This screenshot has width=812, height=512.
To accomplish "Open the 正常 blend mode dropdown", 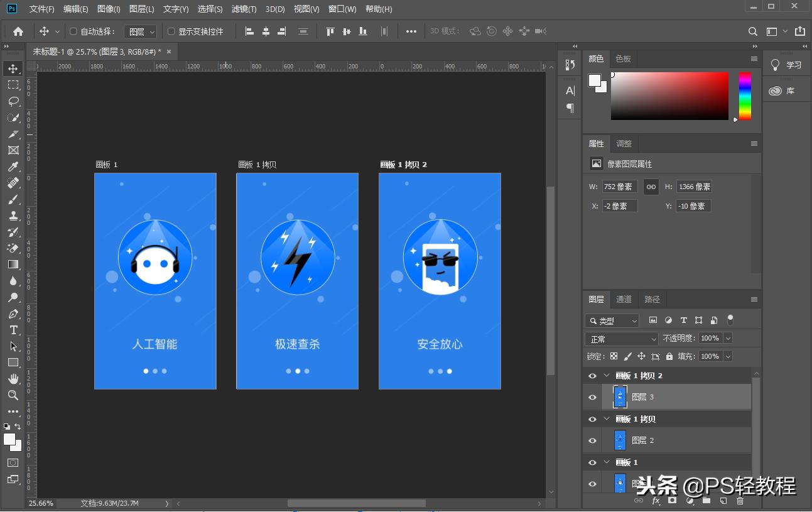I will [620, 338].
